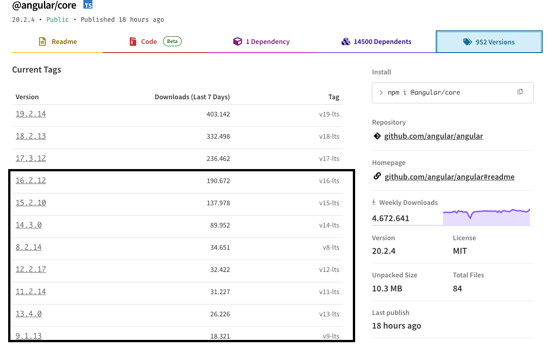Click the v11-lts tag
Image resolution: width=549 pixels, height=344 pixels.
[329, 292]
